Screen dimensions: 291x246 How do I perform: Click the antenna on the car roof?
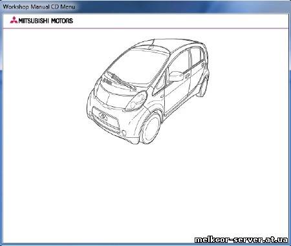[152, 43]
